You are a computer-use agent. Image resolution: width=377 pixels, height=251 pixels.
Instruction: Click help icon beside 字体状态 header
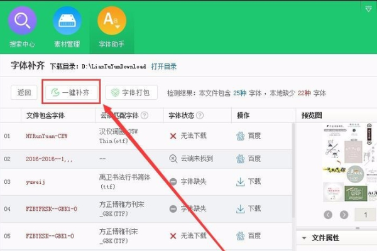pos(200,115)
